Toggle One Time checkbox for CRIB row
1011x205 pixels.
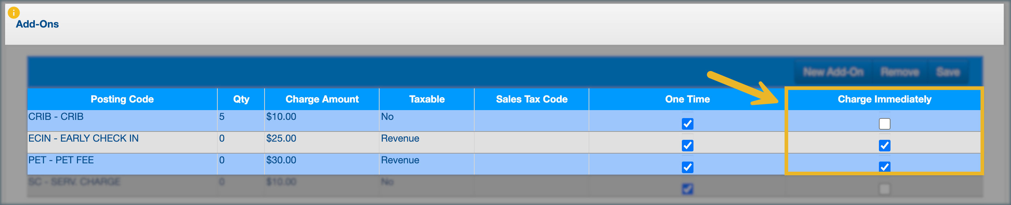[x=687, y=124]
